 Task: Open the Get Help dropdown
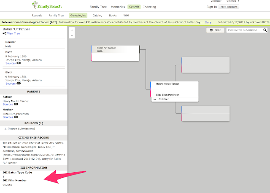(x=232, y=1)
